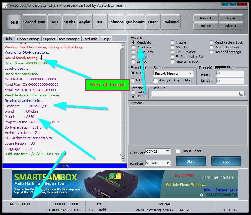This screenshot has height=215, width=251.
Task: Select the network unlock radio button
Action: pyautogui.click(x=172, y=61)
